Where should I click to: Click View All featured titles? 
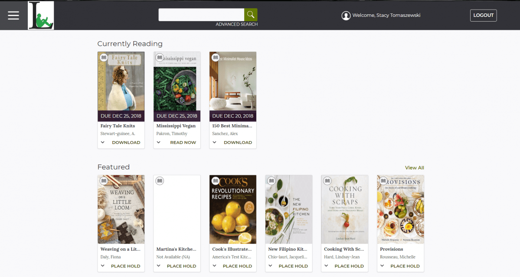click(x=414, y=168)
